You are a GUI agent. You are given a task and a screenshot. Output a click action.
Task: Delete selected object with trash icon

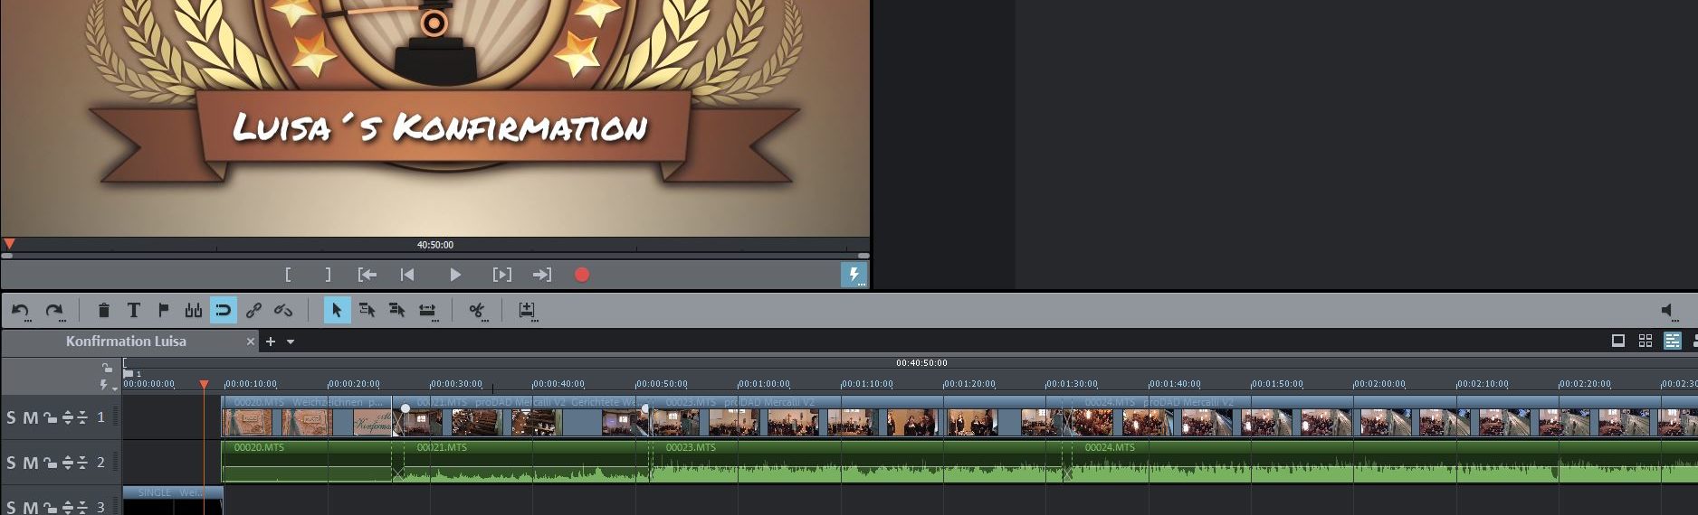pyautogui.click(x=103, y=311)
